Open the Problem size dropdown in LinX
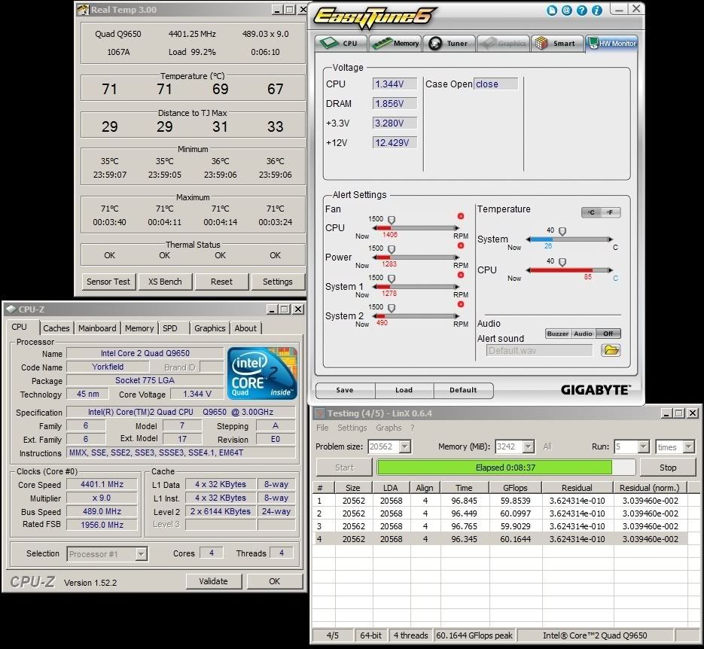The height and width of the screenshot is (649, 704). (x=405, y=446)
